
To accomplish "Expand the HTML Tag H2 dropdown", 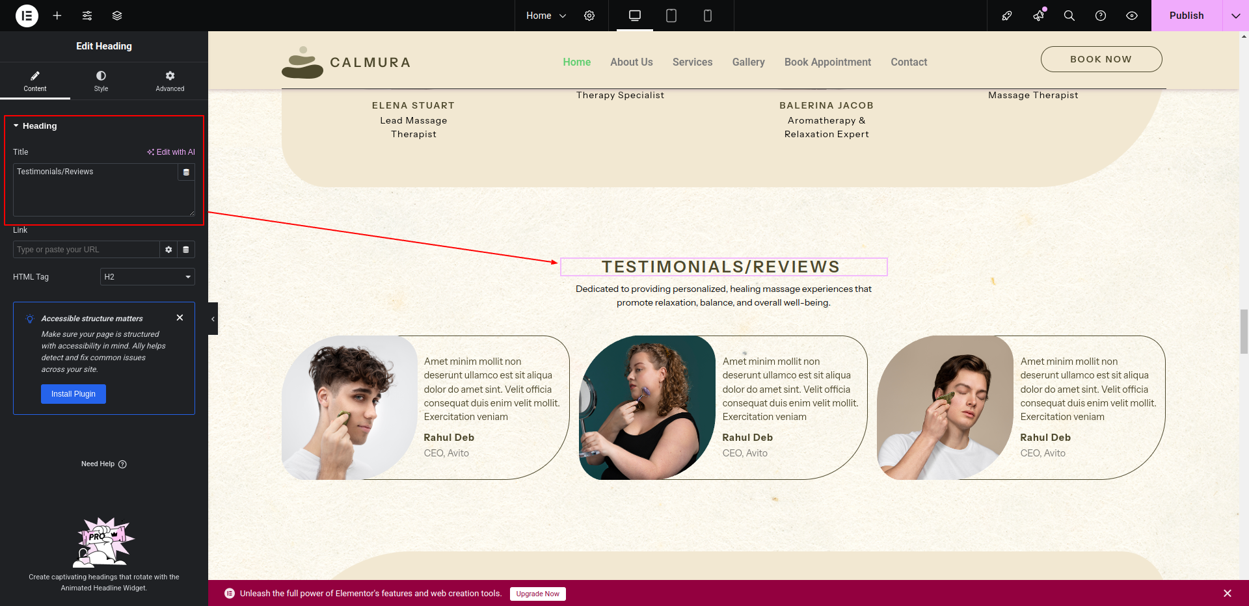I will pos(148,277).
